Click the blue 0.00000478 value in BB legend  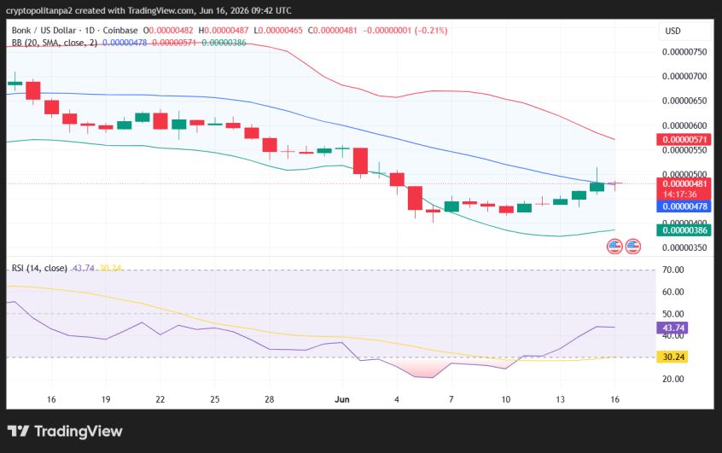(125, 43)
